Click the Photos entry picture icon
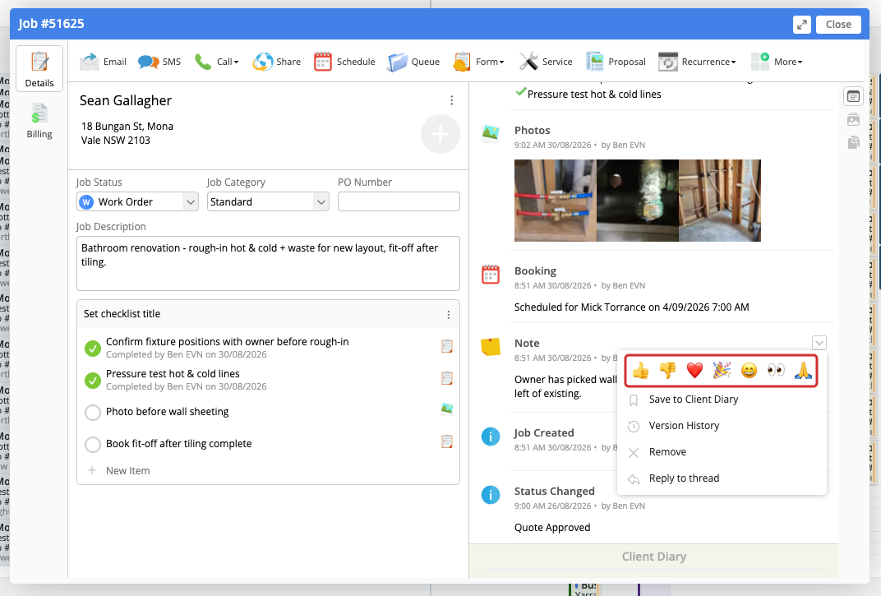 [491, 132]
